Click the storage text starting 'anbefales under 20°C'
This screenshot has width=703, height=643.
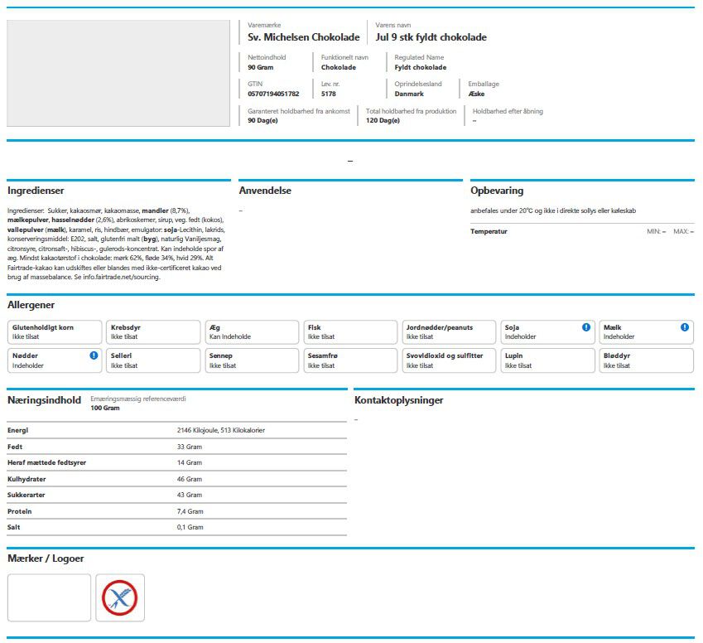click(x=553, y=210)
